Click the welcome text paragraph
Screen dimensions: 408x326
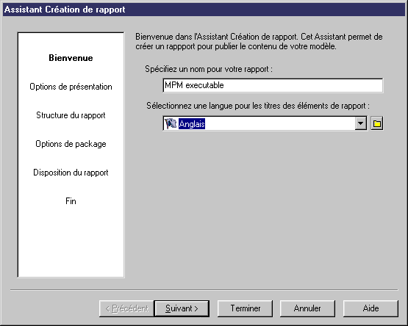[x=259, y=42]
